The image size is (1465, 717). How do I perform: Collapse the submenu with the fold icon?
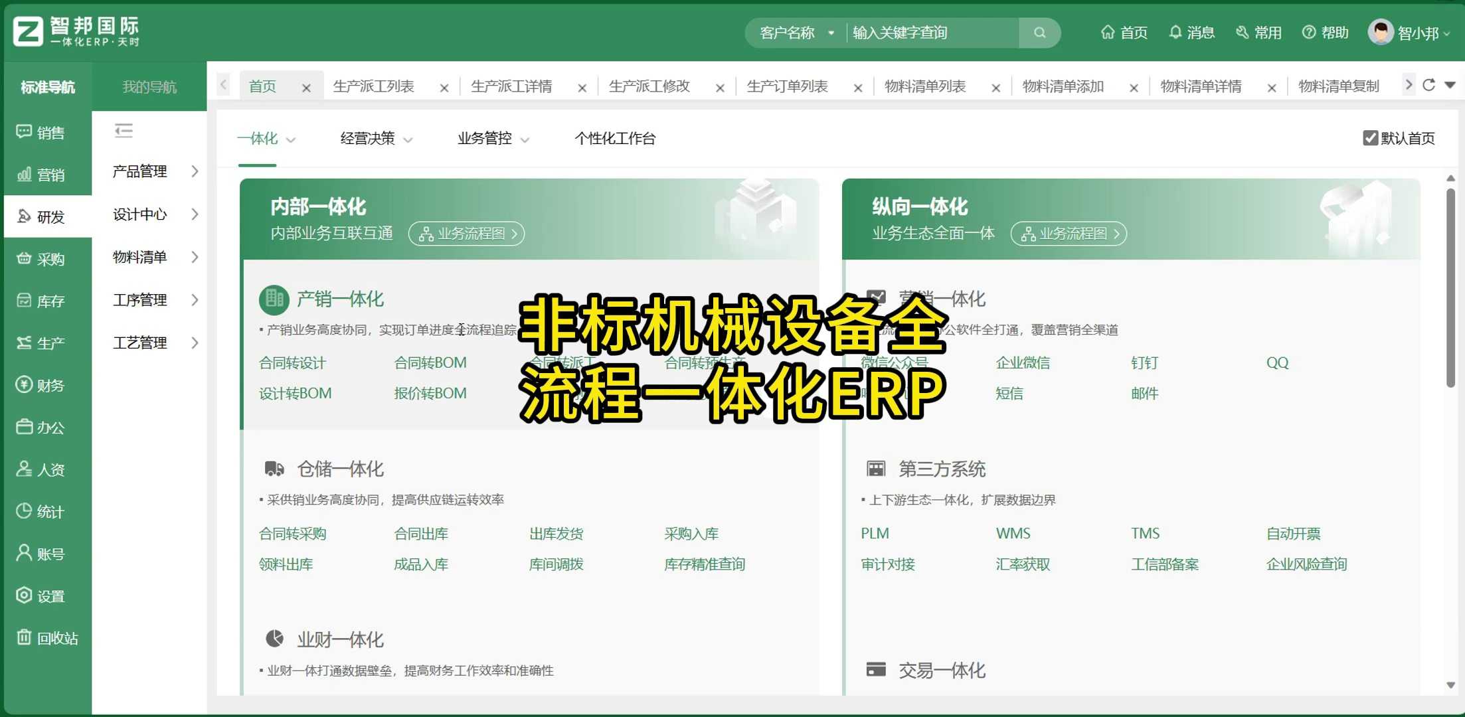[x=124, y=131]
